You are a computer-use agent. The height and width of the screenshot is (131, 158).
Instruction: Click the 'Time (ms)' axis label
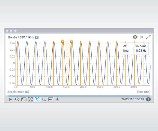click(144, 92)
